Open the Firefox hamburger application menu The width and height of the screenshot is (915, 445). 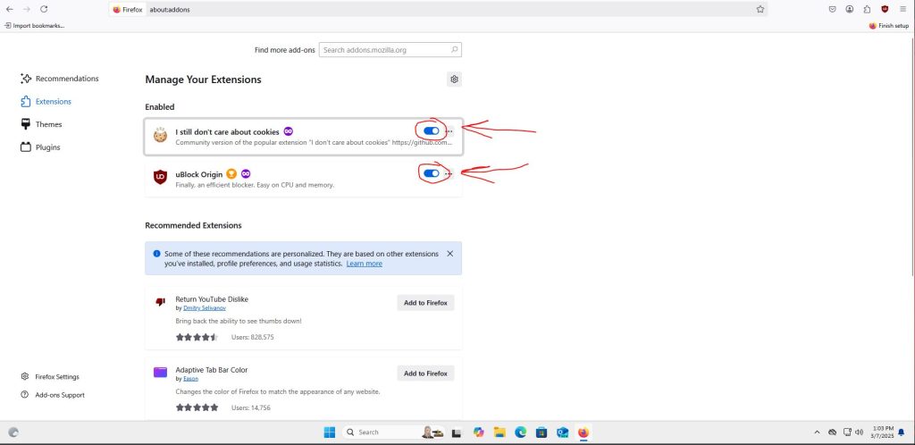click(902, 9)
